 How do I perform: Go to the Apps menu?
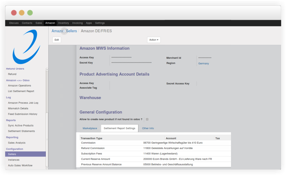89,23
